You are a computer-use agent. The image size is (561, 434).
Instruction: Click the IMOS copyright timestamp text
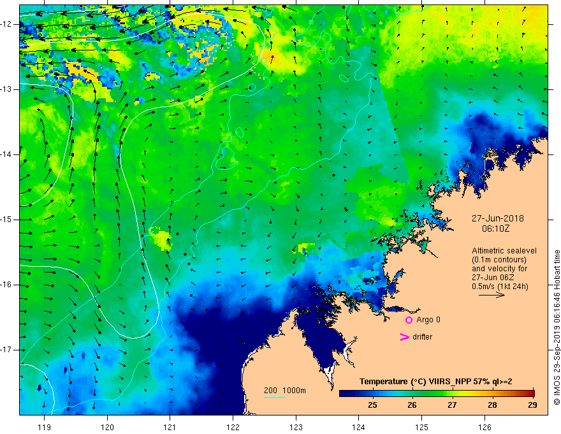557,327
